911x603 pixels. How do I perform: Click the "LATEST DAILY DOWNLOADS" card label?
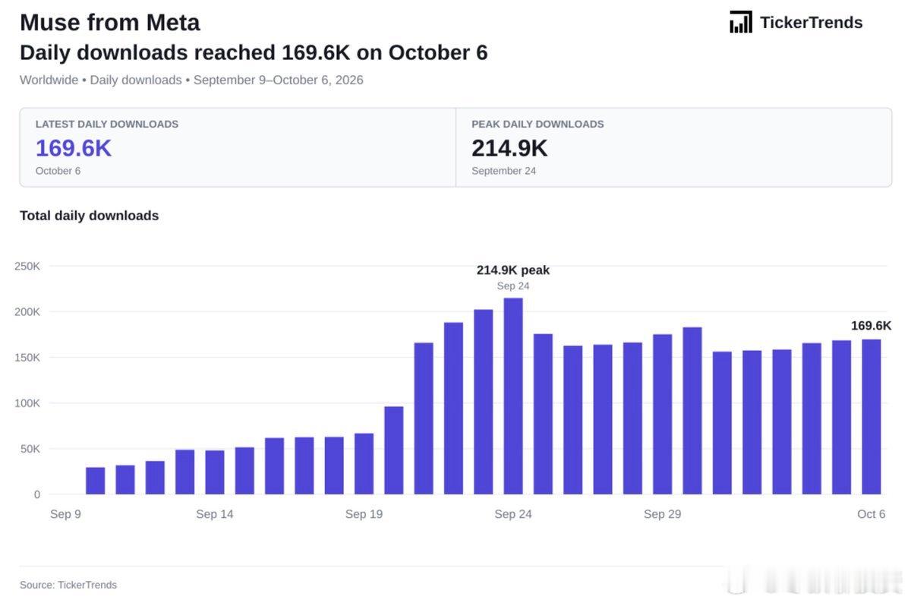click(x=107, y=124)
